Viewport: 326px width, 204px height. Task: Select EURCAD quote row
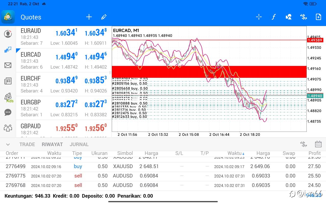tap(64, 60)
